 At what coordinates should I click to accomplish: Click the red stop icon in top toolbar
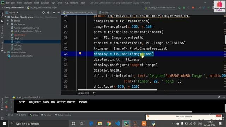coord(193,8)
